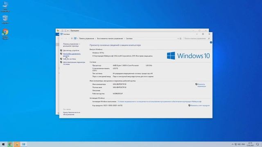Open File Explorer from the taskbar

[17, 144]
